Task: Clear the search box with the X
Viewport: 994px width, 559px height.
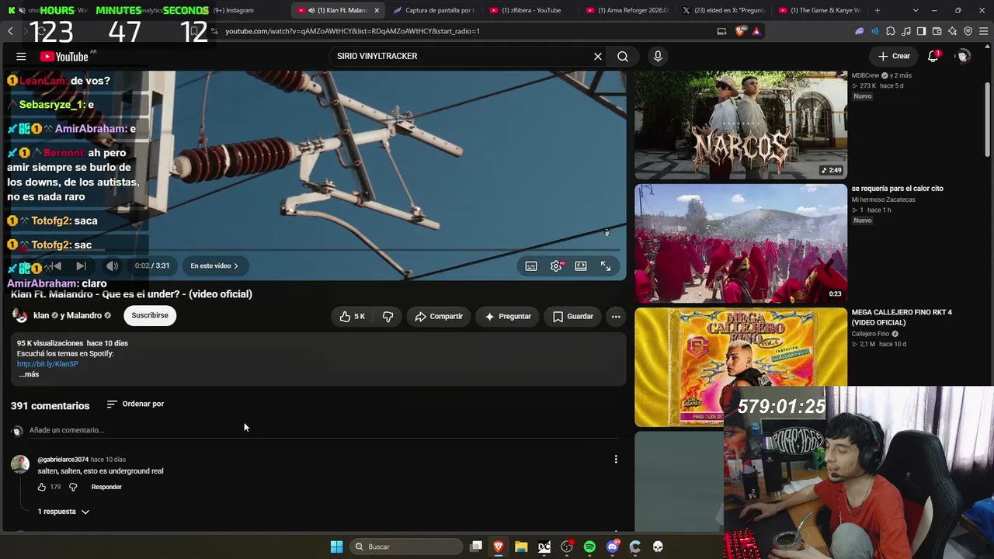Action: click(x=598, y=56)
